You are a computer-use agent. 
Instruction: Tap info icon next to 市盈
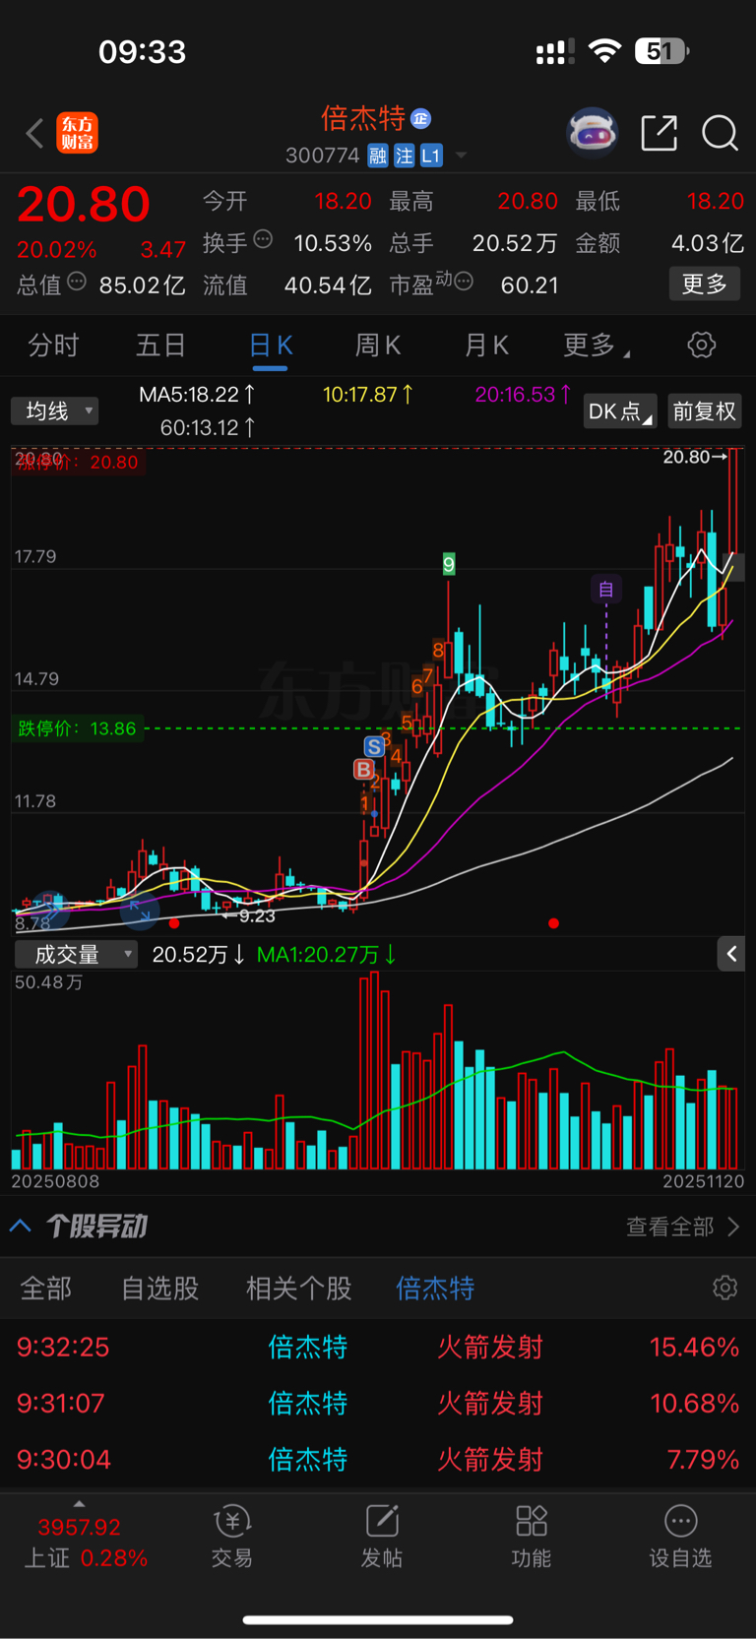coord(464,282)
